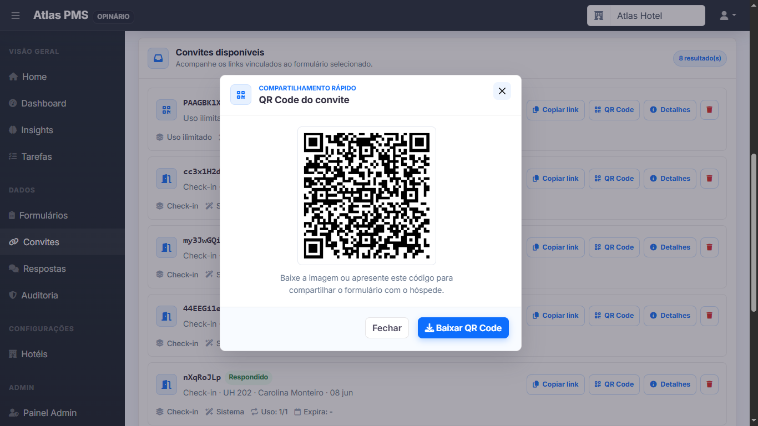Viewport: 758px width, 426px height.
Task: Click the nXqRoJLp check-in door icon
Action: pos(166,384)
